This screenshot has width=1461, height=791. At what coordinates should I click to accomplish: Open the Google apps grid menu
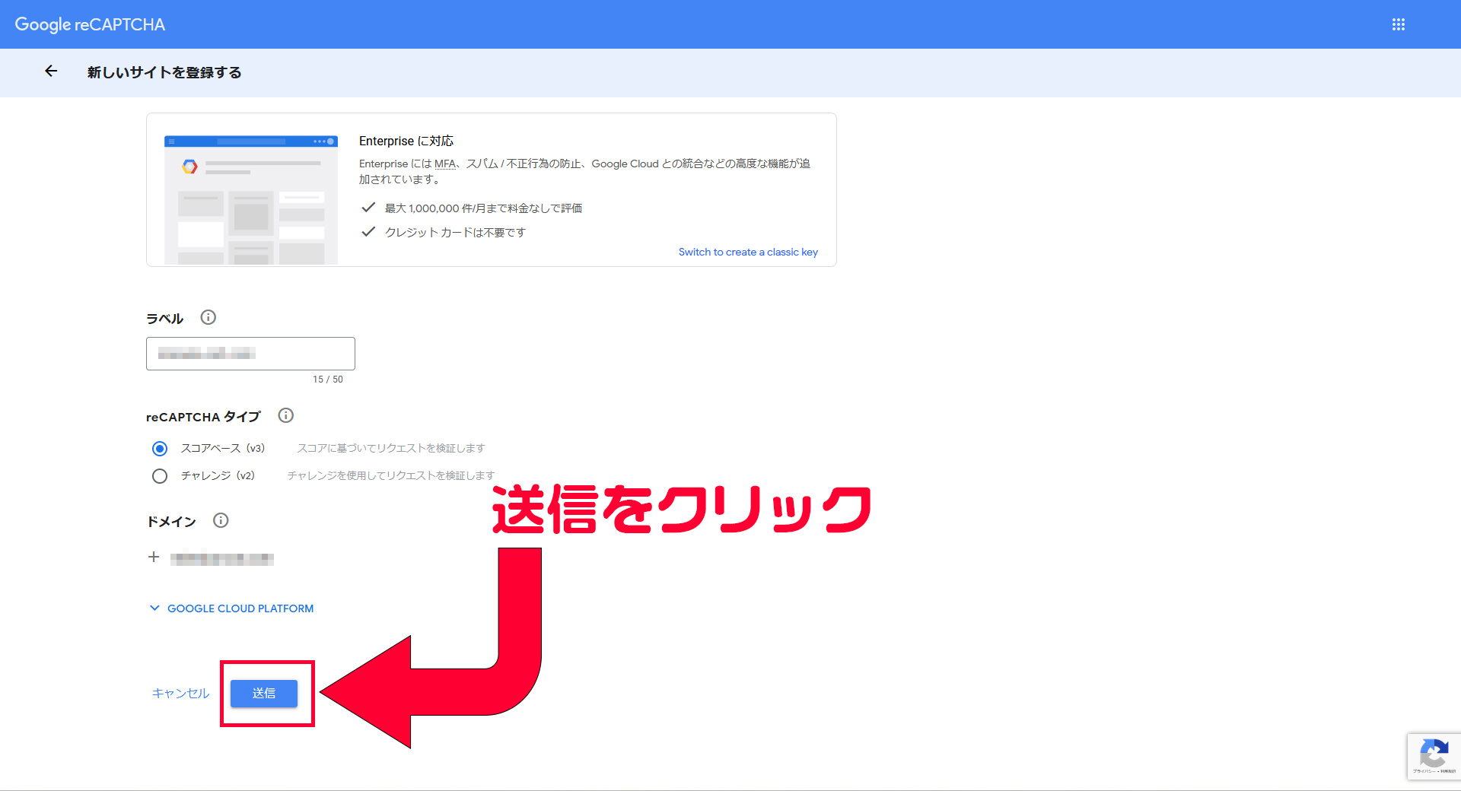(x=1399, y=24)
